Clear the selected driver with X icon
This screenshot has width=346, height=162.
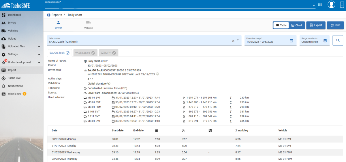pyautogui.click(x=233, y=41)
